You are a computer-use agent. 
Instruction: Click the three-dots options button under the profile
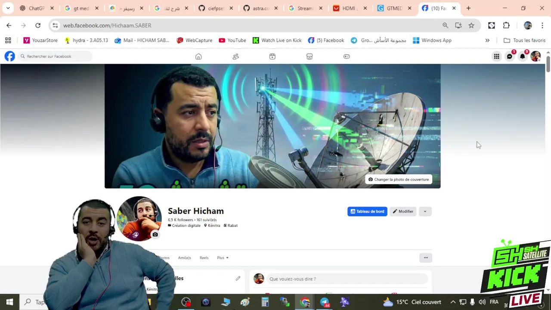[426, 257]
